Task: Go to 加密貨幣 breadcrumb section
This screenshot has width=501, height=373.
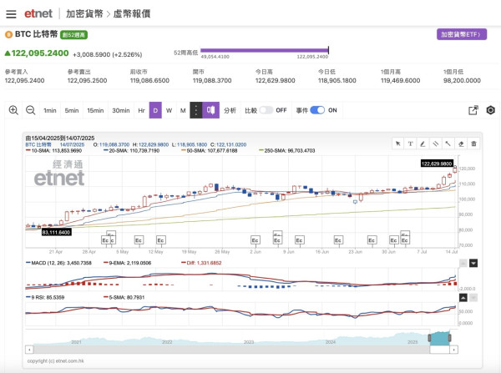Action: pyautogui.click(x=84, y=13)
